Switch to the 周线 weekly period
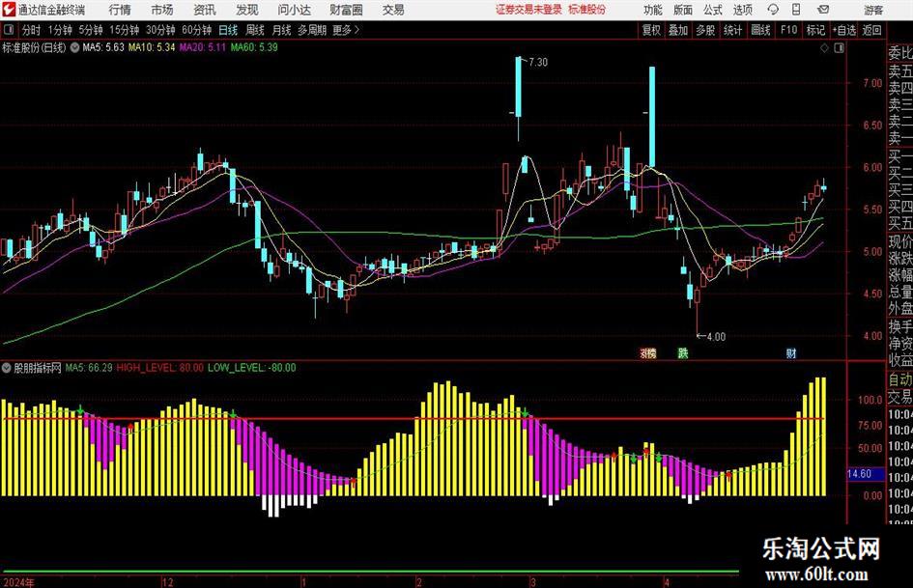The width and height of the screenshot is (913, 588). click(x=255, y=30)
